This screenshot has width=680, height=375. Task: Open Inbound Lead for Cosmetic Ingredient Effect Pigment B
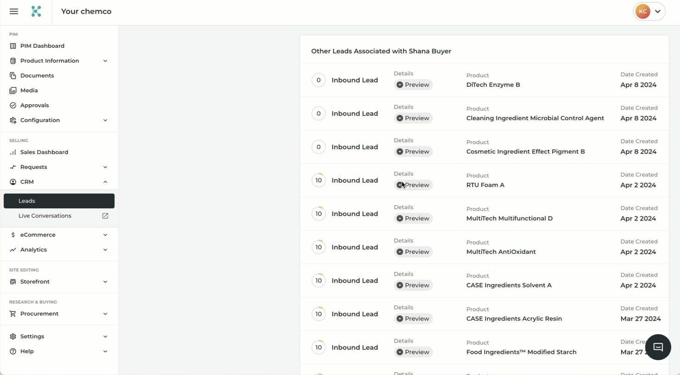click(354, 147)
